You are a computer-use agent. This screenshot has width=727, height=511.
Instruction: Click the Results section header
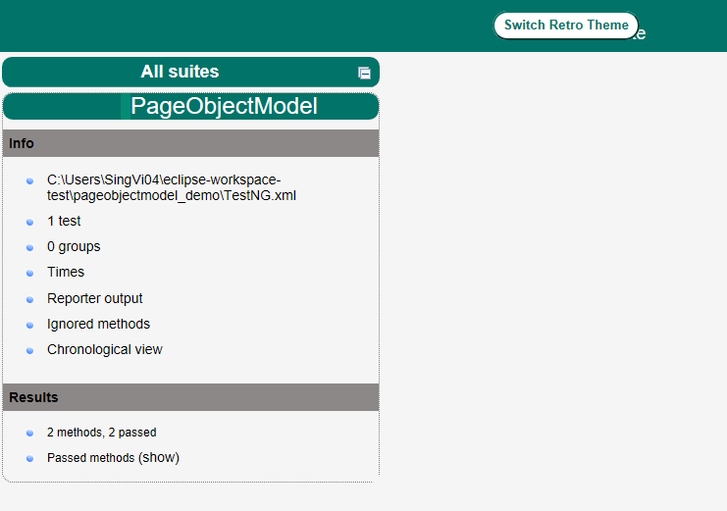pyautogui.click(x=33, y=397)
